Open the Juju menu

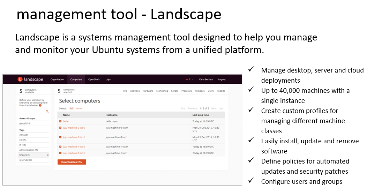(108, 80)
